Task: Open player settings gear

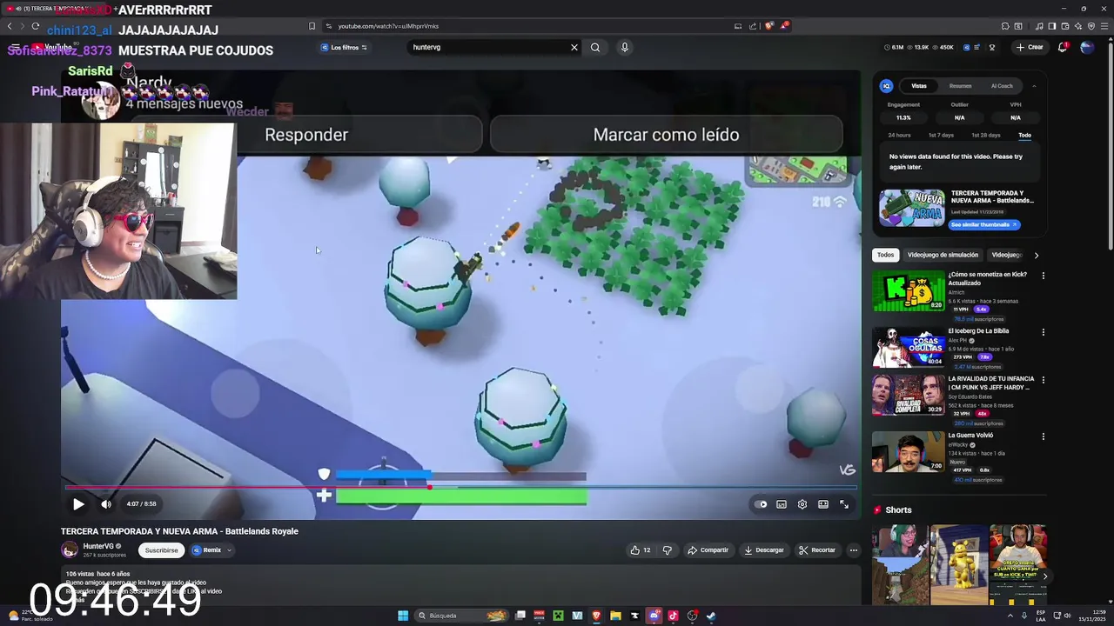Action: [802, 504]
